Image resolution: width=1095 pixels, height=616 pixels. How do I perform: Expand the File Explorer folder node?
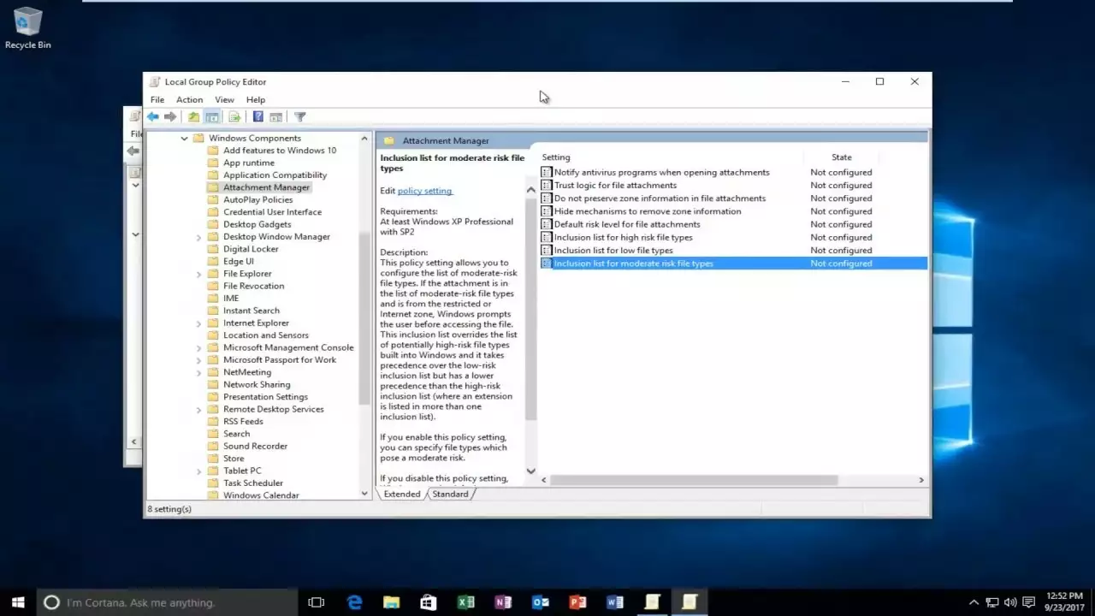(199, 274)
